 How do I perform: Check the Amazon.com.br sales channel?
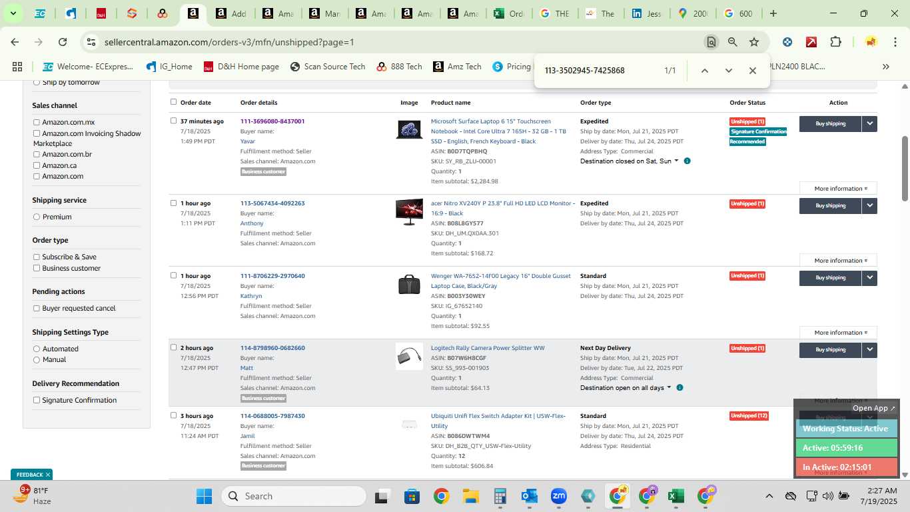pos(37,155)
